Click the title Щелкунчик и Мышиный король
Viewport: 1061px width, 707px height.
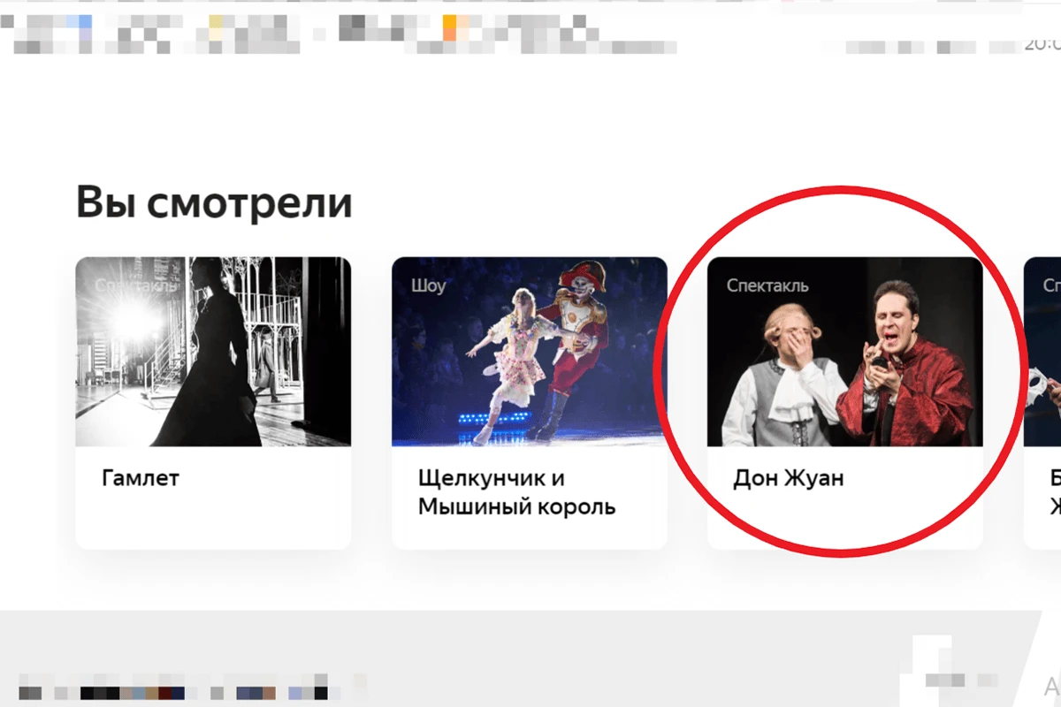pyautogui.click(x=516, y=493)
